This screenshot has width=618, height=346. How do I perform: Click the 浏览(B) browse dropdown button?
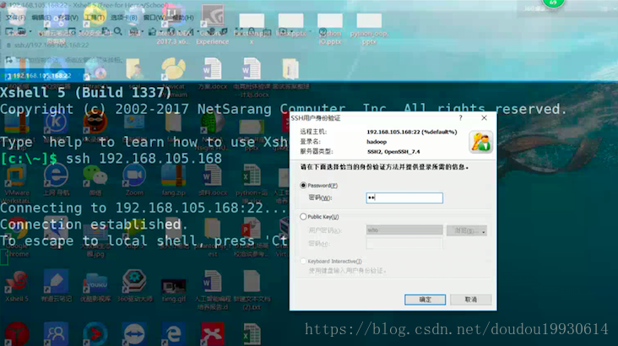pyautogui.click(x=467, y=230)
